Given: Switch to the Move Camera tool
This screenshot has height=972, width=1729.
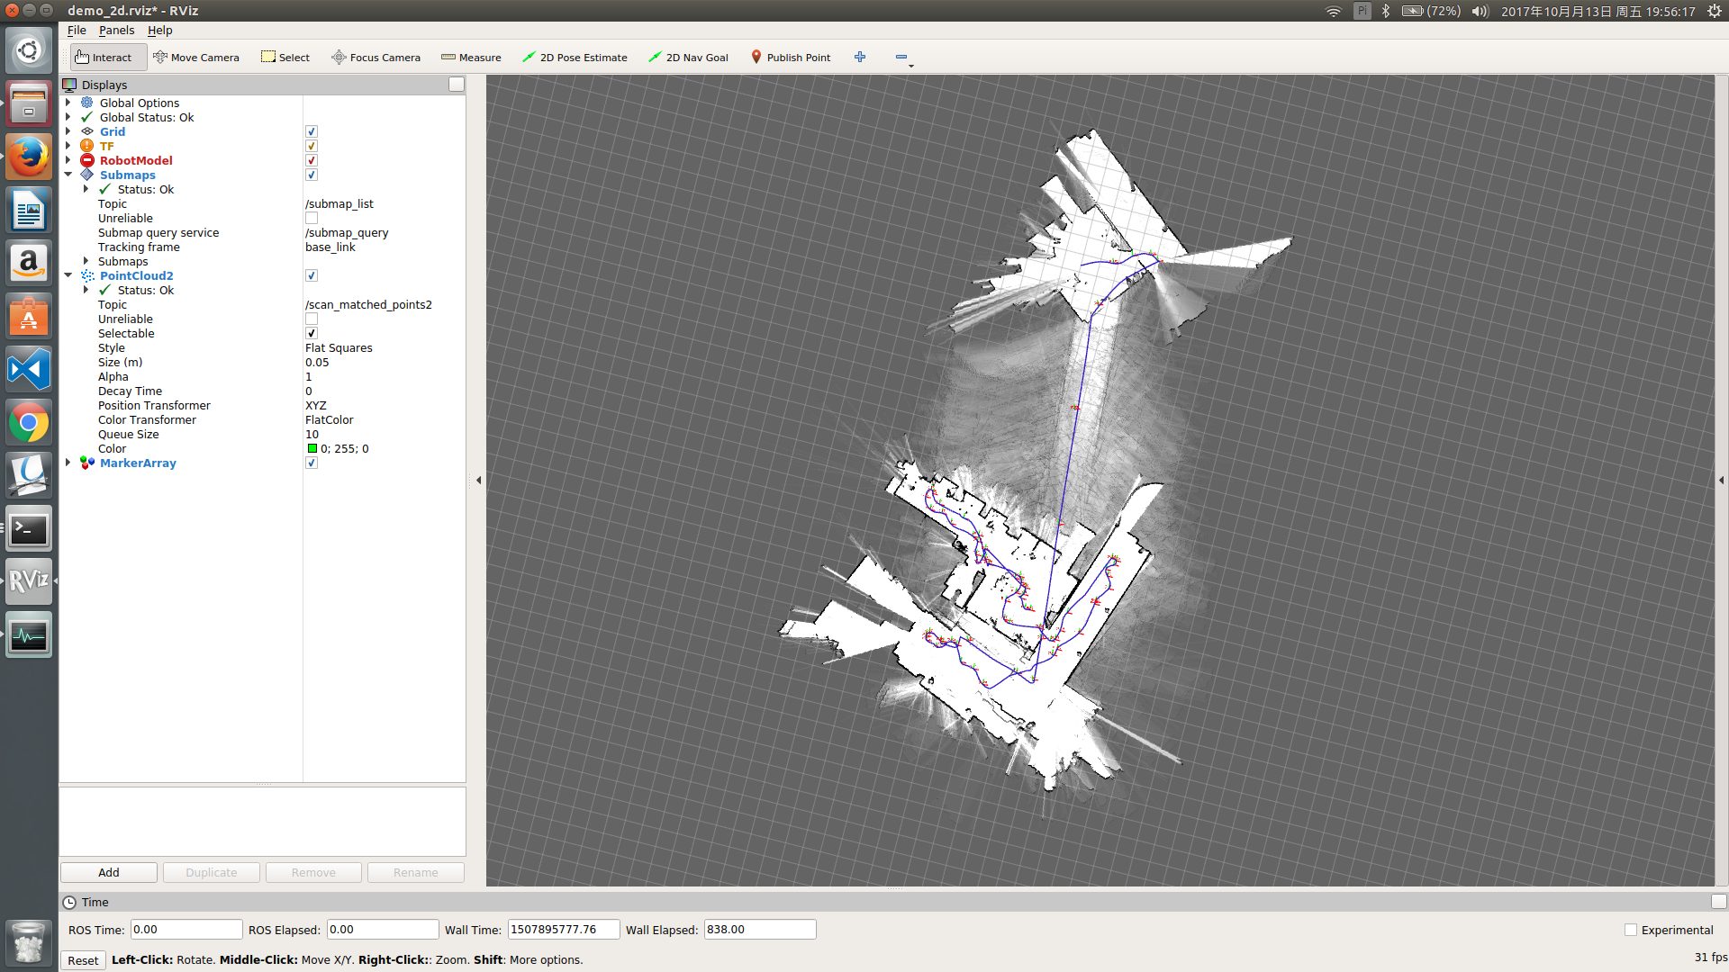Looking at the screenshot, I should tap(196, 57).
